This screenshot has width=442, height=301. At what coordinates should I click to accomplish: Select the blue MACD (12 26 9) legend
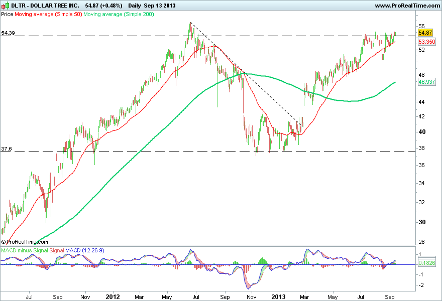(85, 250)
